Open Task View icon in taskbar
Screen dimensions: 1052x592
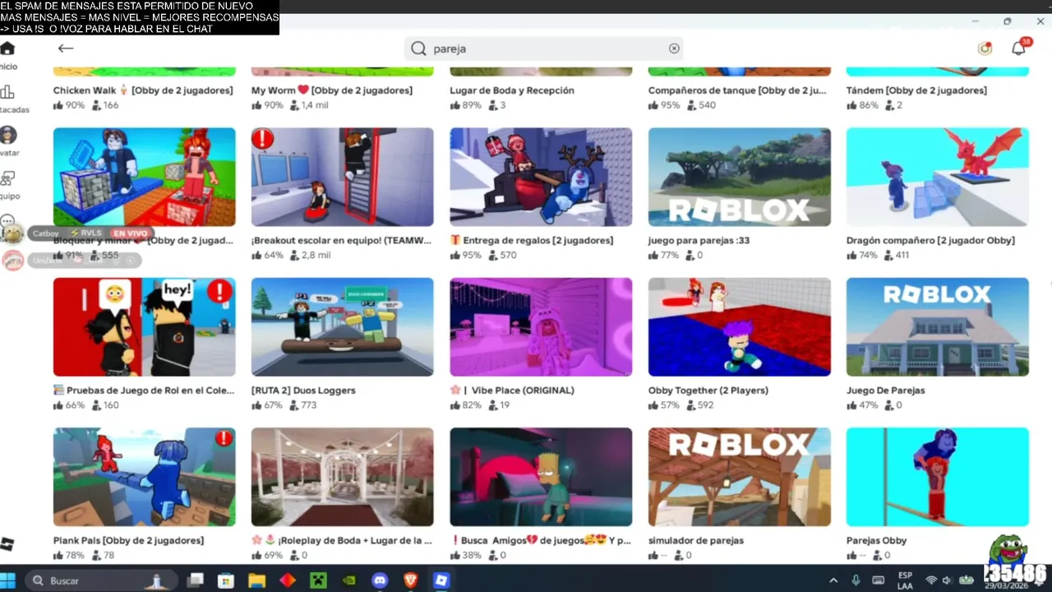195,580
